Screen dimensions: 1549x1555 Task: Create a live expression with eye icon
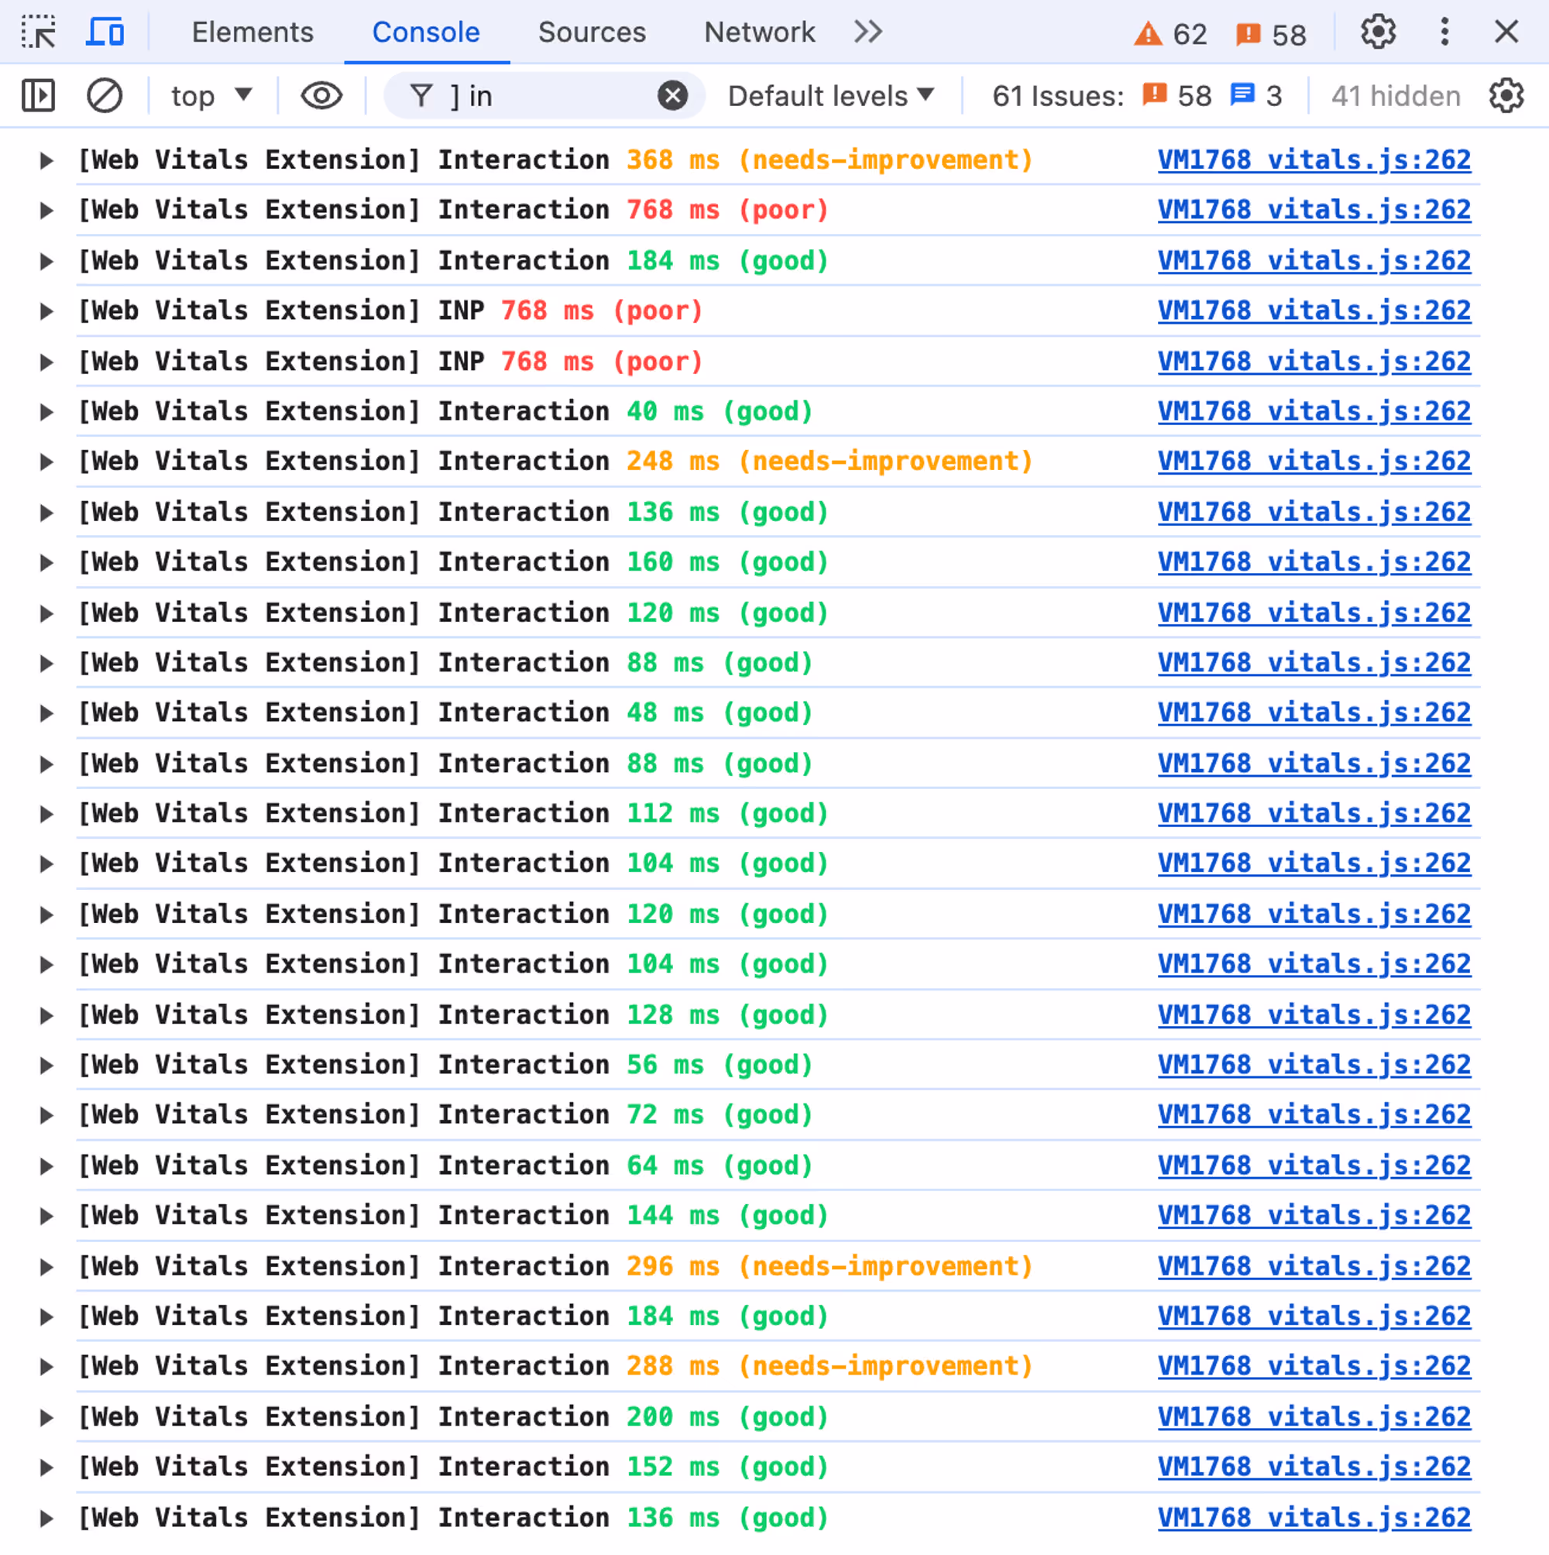point(321,96)
